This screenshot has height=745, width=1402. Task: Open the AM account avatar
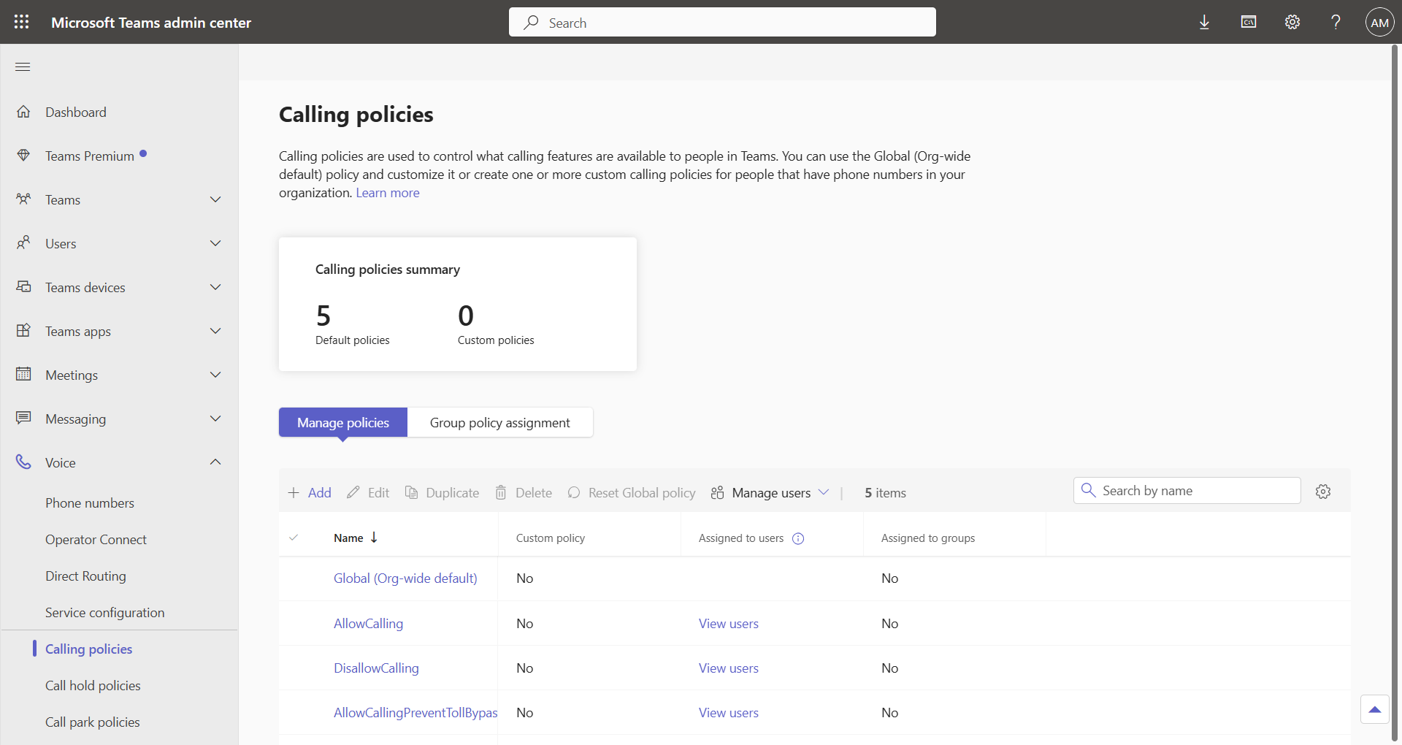[x=1379, y=23]
